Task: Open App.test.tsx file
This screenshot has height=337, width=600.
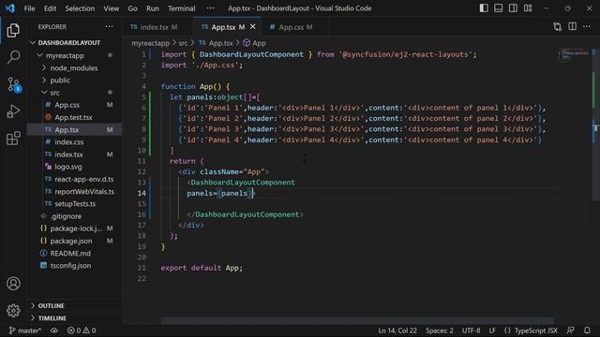Action: [73, 117]
